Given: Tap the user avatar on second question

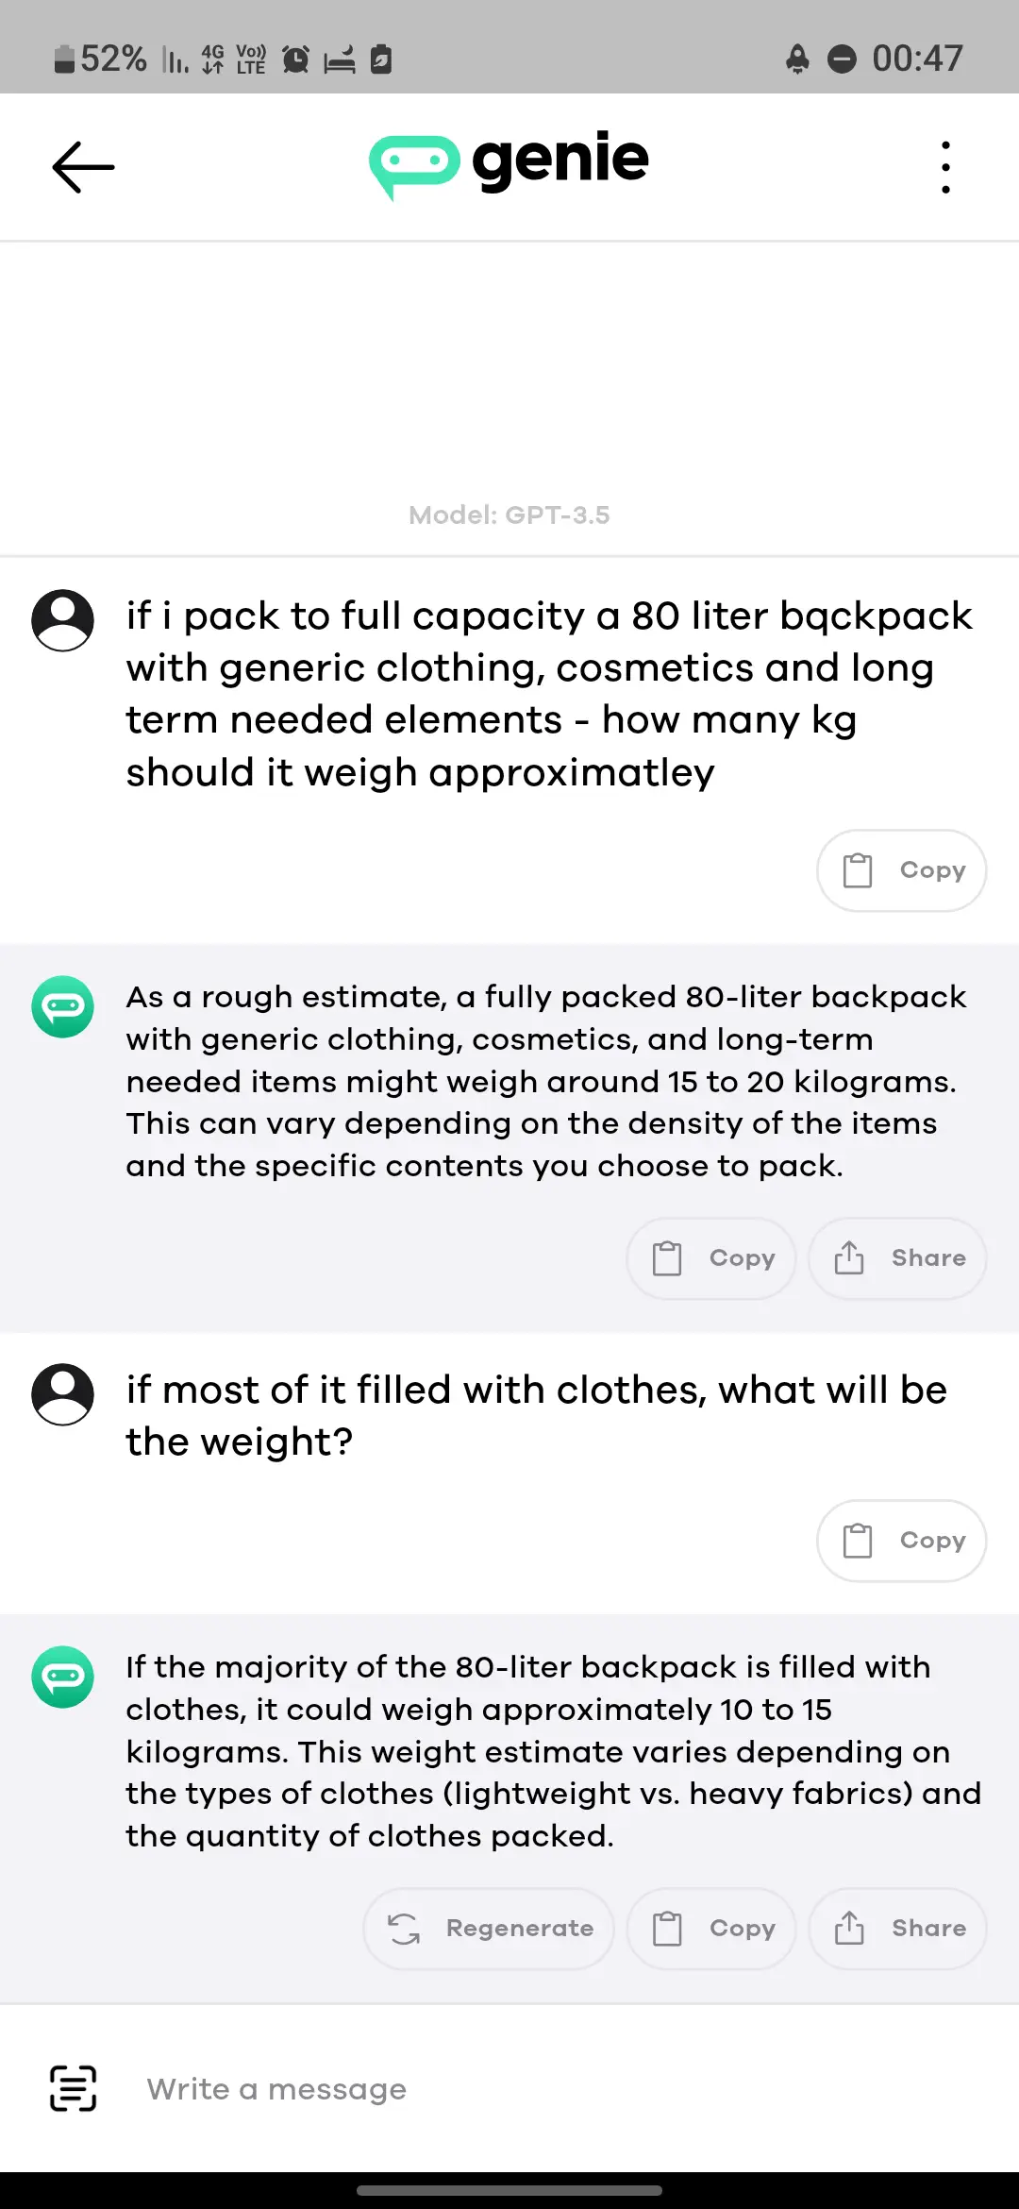Looking at the screenshot, I should (62, 1393).
